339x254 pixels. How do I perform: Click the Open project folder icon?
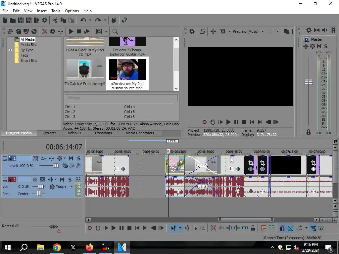13,20
